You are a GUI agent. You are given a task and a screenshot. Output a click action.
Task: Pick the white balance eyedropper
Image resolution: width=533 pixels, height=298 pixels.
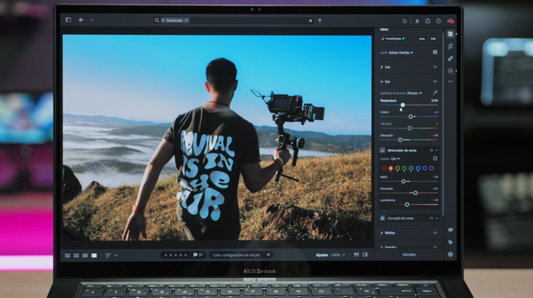pos(435,93)
